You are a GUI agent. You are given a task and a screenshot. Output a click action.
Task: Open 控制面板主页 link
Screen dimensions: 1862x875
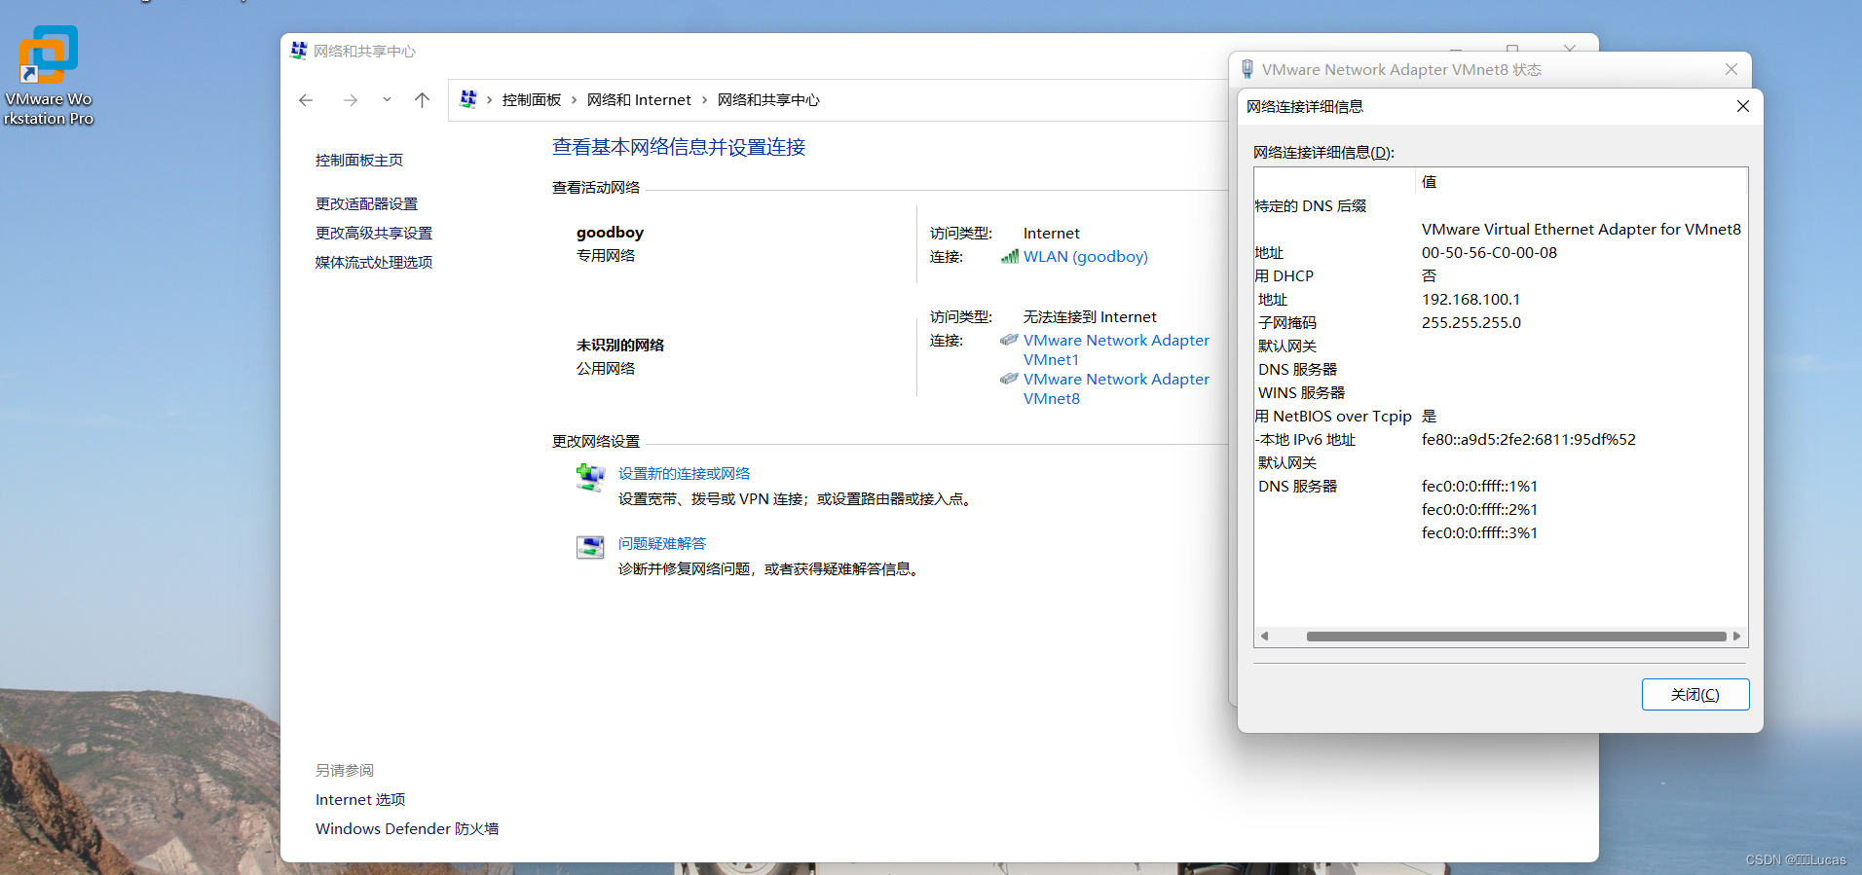click(x=359, y=161)
